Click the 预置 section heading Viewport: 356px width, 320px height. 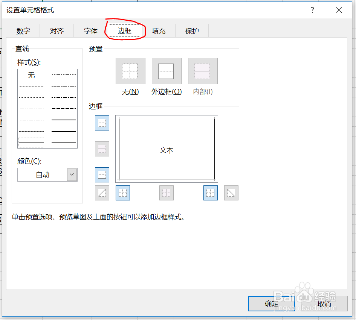(x=96, y=49)
